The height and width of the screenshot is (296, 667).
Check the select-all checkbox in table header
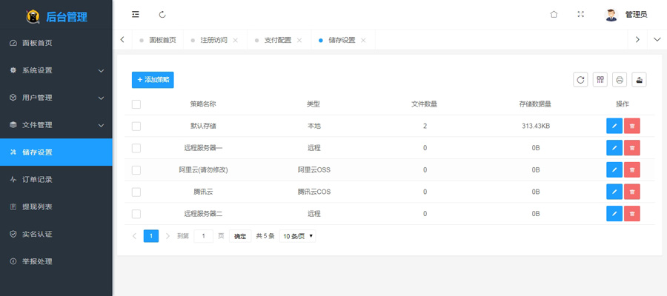tap(136, 104)
